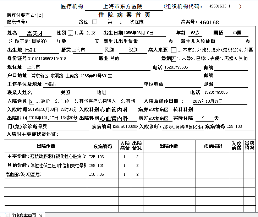Click the 婚姻 code box
This screenshot has height=217, width=258.
(174, 59)
